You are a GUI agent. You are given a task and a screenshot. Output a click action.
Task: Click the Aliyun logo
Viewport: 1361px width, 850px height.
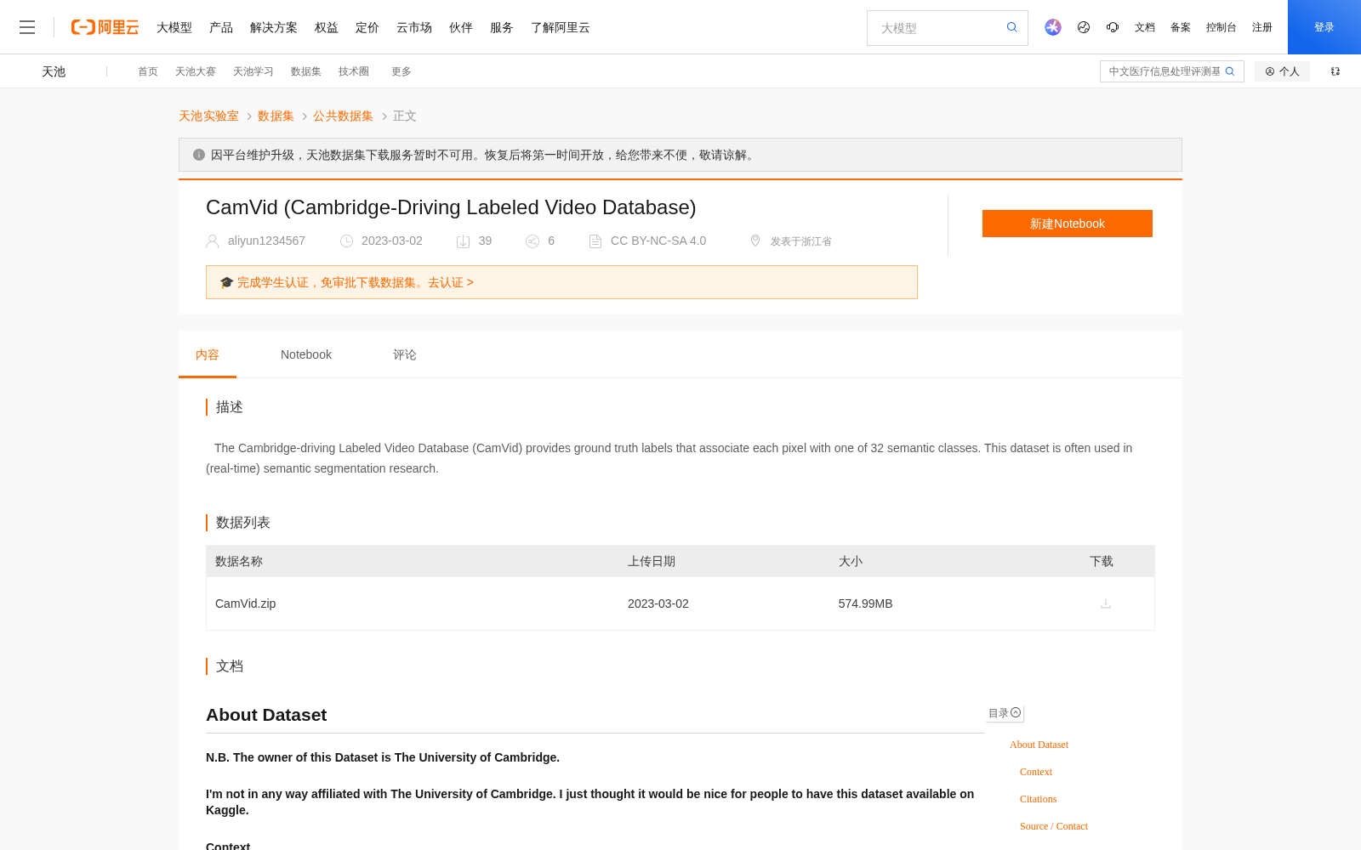105,27
